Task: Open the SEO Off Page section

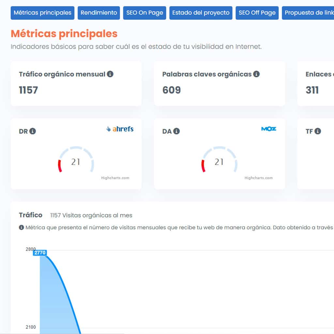Action: (x=257, y=13)
